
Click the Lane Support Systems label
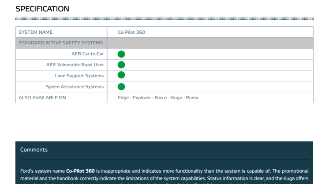[x=79, y=76]
